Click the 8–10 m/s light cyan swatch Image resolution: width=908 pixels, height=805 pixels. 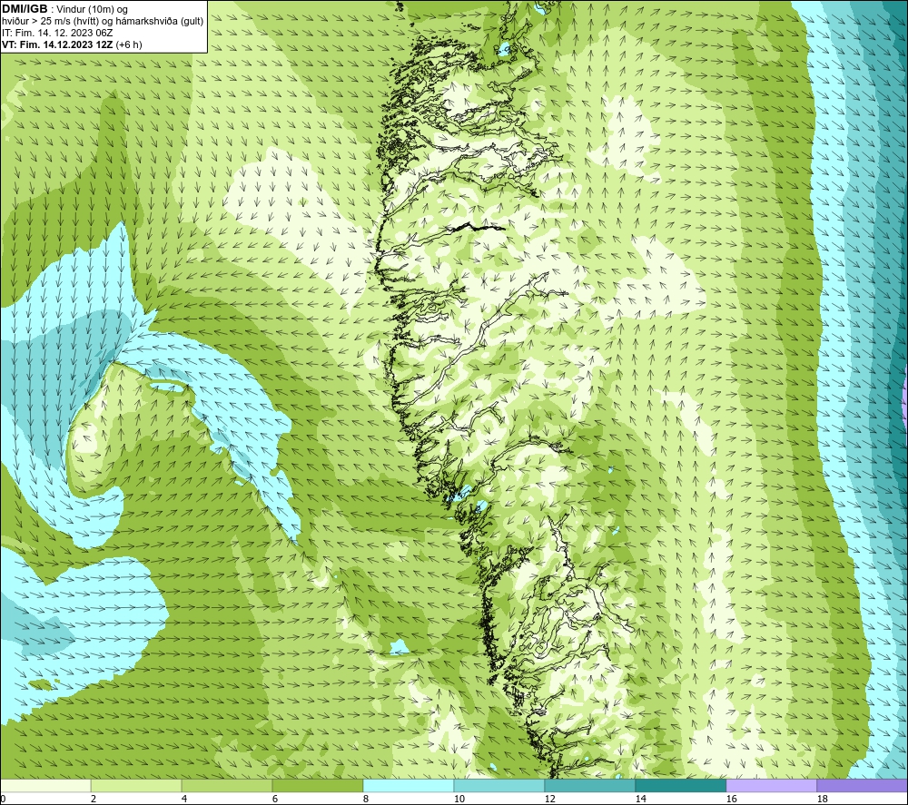(409, 785)
